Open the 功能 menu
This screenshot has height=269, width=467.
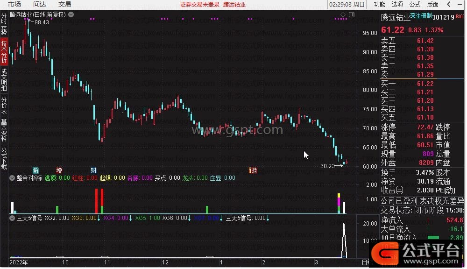pos(379,4)
